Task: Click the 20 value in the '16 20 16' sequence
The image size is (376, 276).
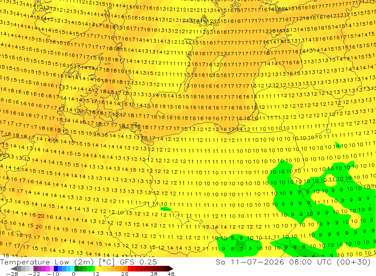Action: click(x=41, y=216)
